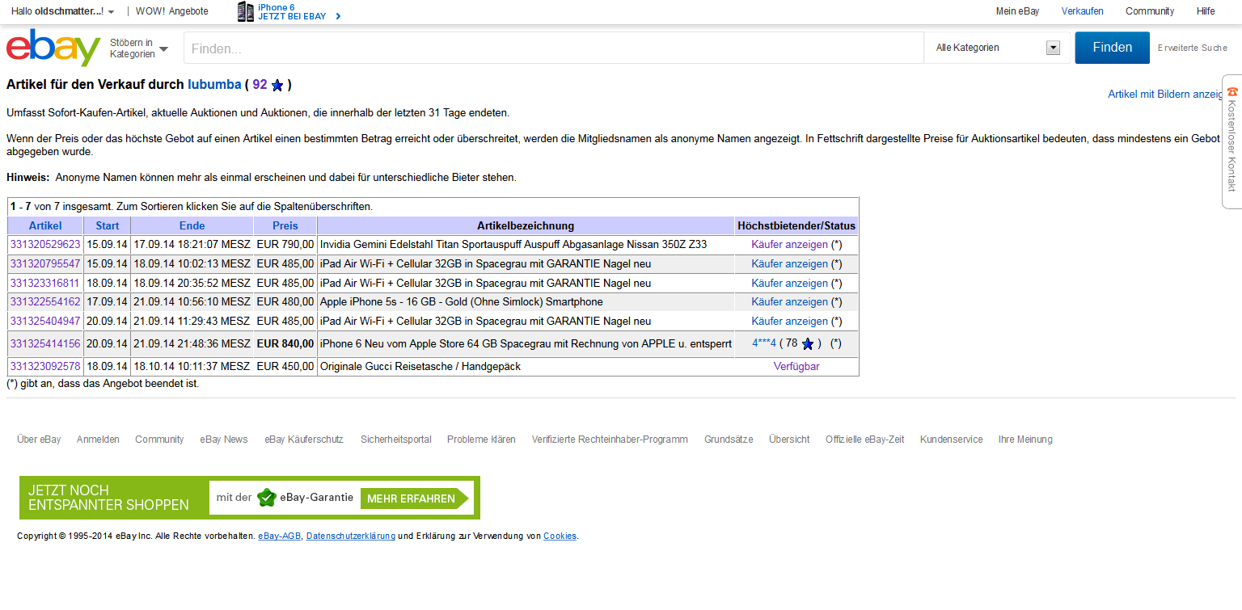Open item number 331325414156

(45, 344)
